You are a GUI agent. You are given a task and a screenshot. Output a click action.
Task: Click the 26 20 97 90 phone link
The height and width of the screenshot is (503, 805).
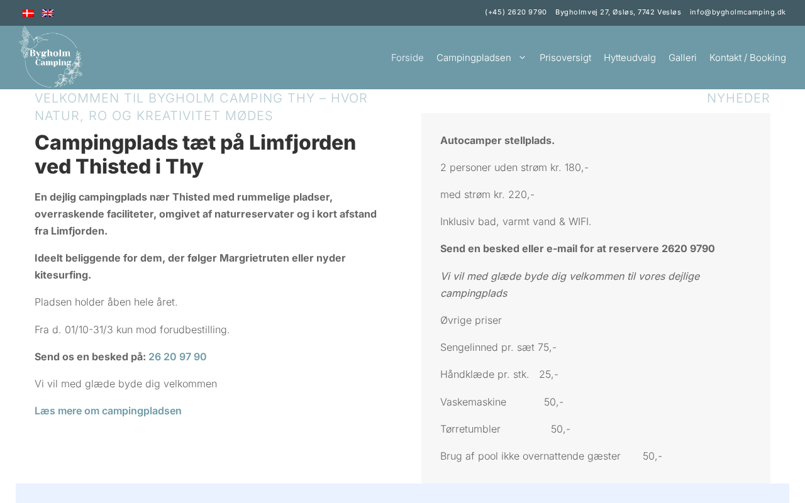[177, 357]
